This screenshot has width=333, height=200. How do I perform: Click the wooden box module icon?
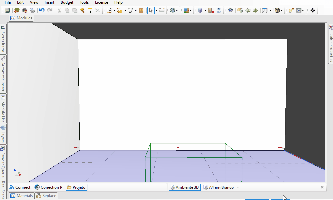[x=277, y=10]
